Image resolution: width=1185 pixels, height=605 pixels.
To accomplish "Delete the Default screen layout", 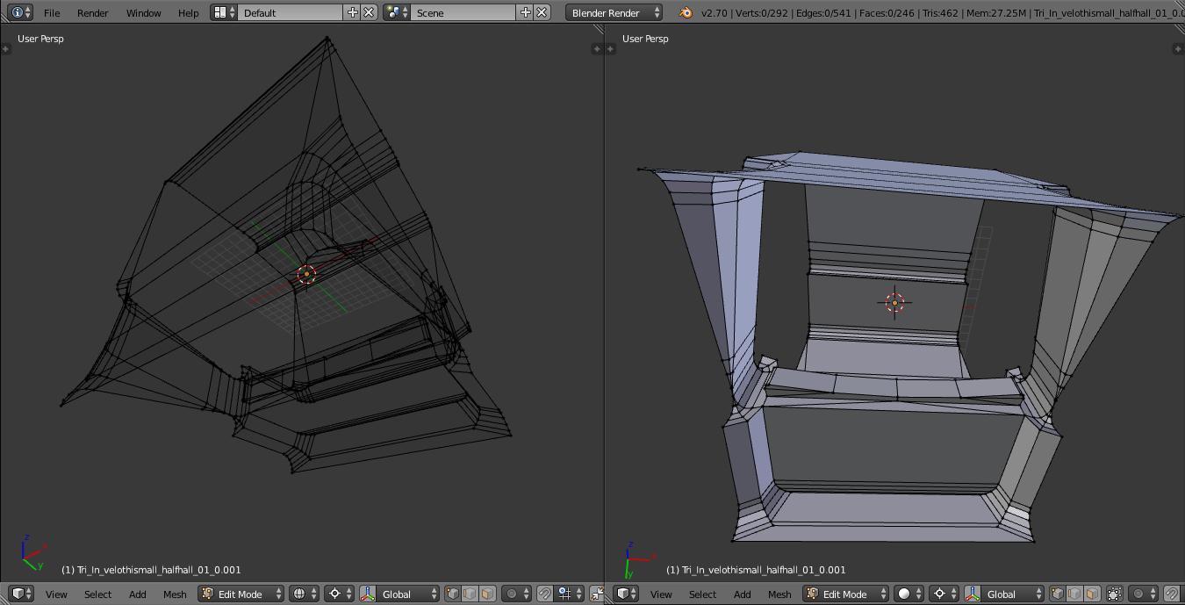I will pyautogui.click(x=370, y=12).
